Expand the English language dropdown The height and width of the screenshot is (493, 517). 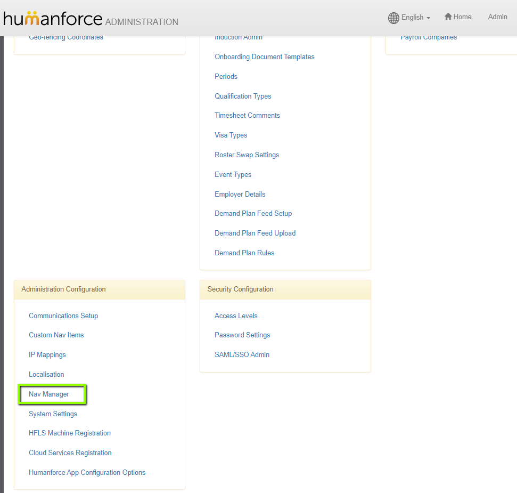pyautogui.click(x=415, y=18)
